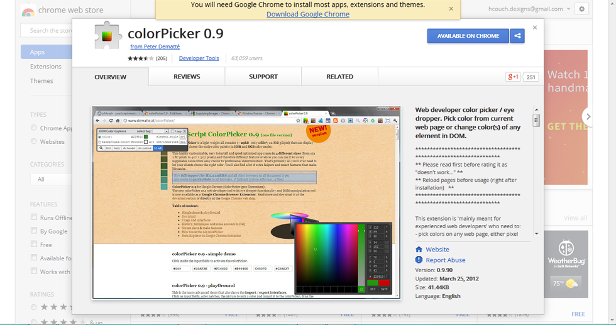616x325 pixels.
Task: Click the View all link
Action: (576, 218)
